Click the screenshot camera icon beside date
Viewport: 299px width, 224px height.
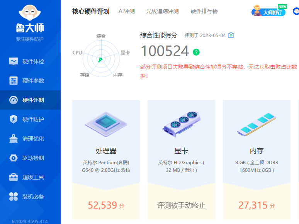[231, 35]
